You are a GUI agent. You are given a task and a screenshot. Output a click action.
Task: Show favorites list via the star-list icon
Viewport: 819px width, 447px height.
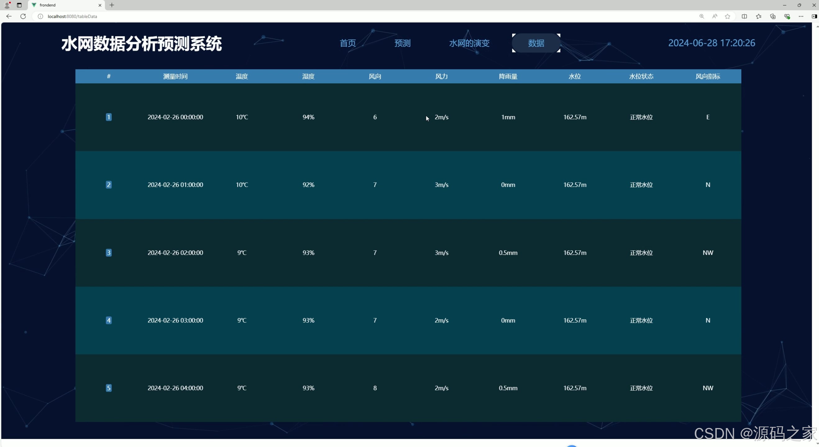coord(759,16)
